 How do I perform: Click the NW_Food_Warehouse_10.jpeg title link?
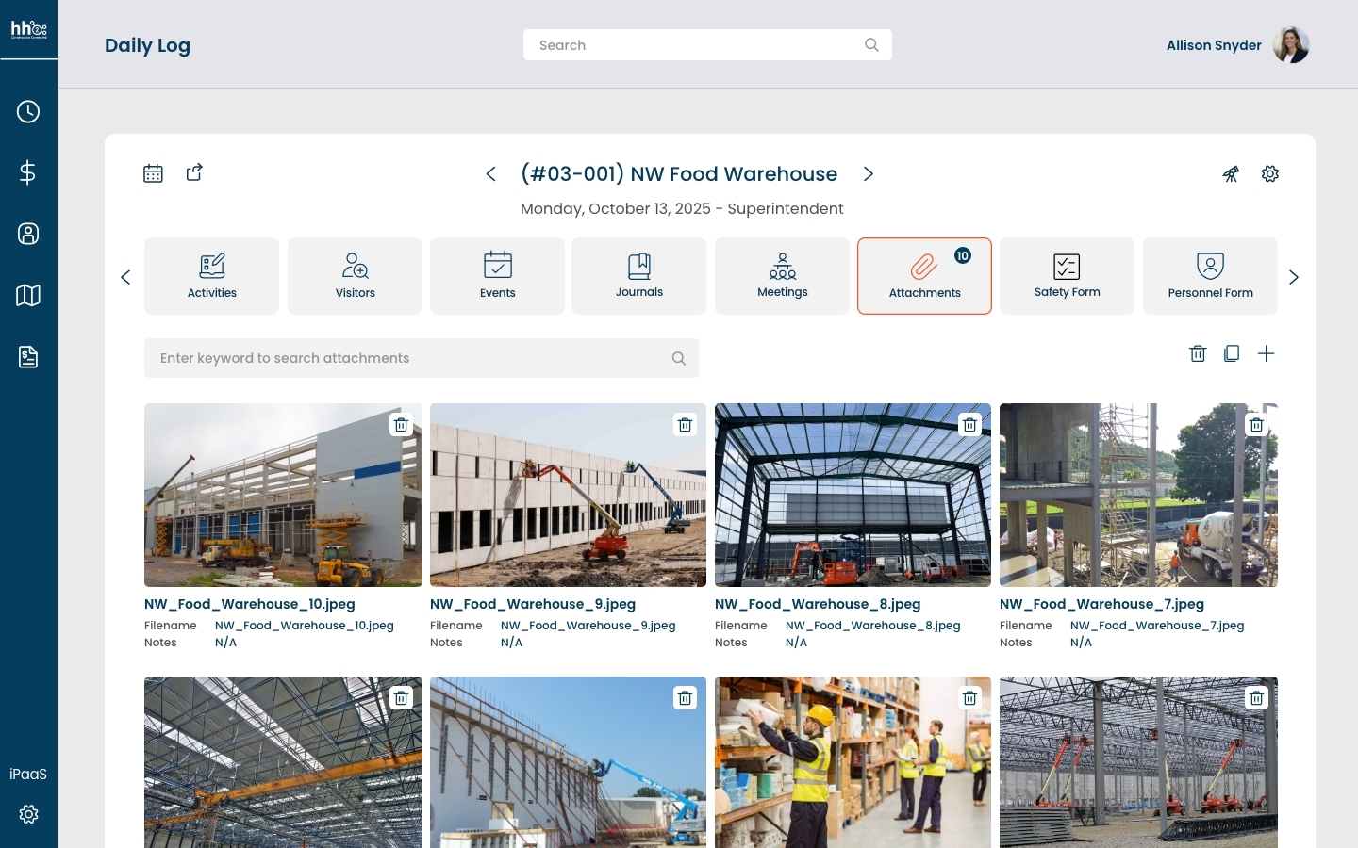[x=250, y=604]
